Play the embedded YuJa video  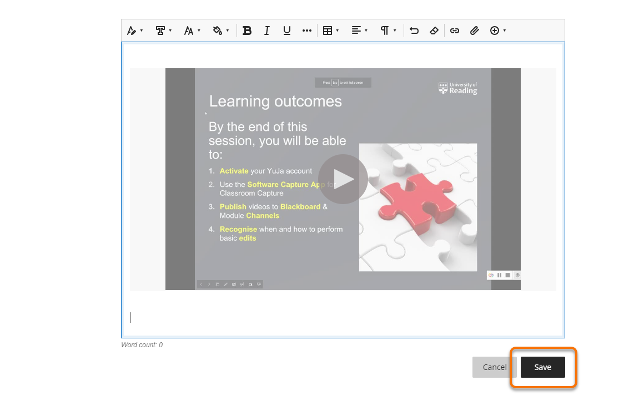(343, 179)
